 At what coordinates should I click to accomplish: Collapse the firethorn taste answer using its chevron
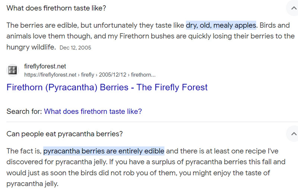292,8
